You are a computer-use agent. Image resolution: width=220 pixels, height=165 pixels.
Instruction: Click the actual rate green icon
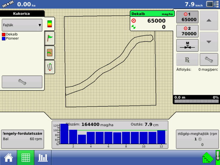tap(134, 27)
